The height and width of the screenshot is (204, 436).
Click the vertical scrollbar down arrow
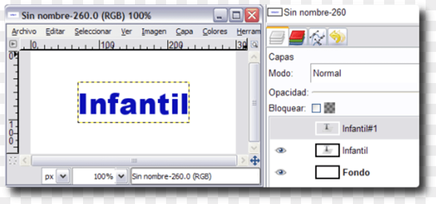254,147
